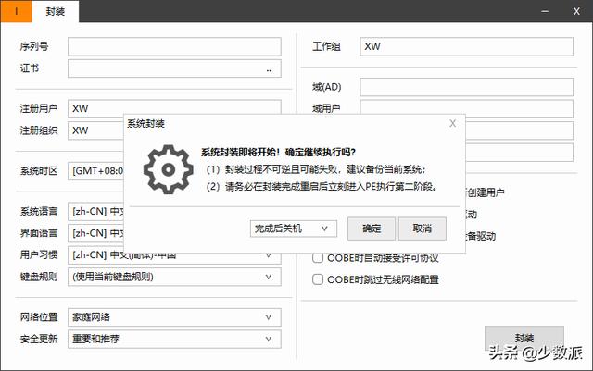The width and height of the screenshot is (593, 371).
Task: Confirm with the 确定 button
Action: tap(372, 229)
